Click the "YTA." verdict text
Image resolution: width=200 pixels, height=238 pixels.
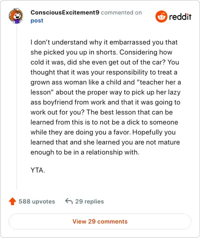(x=37, y=170)
